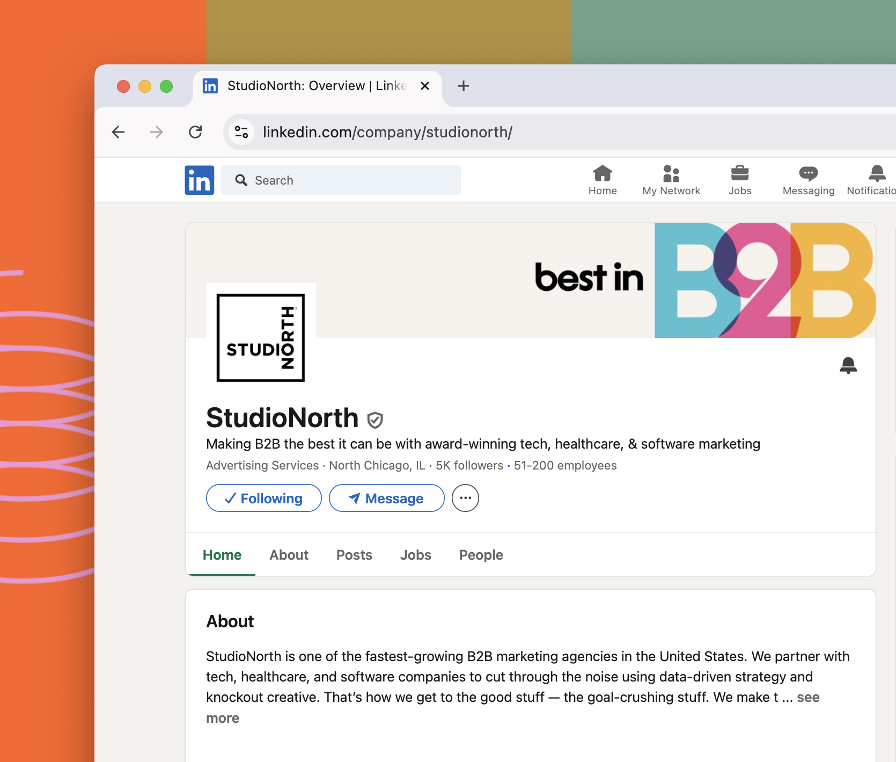Image resolution: width=896 pixels, height=762 pixels.
Task: Switch to the Posts tab
Action: [x=354, y=555]
